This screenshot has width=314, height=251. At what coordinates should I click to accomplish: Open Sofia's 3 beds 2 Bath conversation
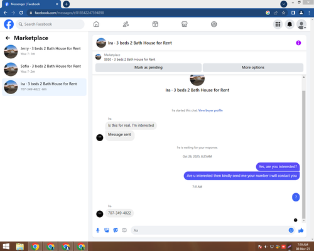click(44, 69)
